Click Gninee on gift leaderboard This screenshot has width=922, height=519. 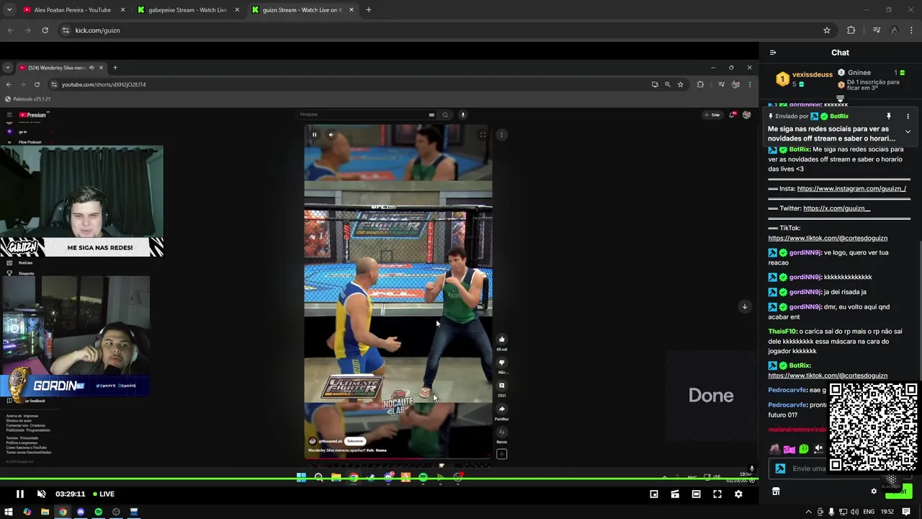pos(859,73)
